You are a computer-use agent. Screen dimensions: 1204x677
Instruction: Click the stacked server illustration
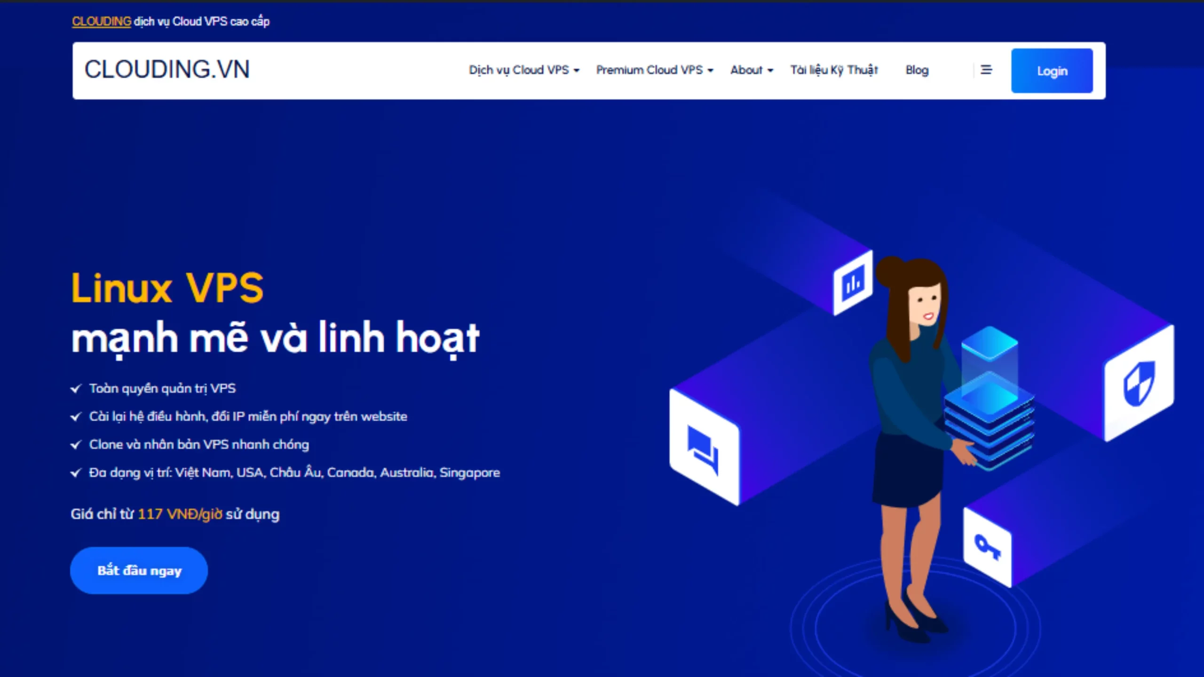[x=989, y=399]
